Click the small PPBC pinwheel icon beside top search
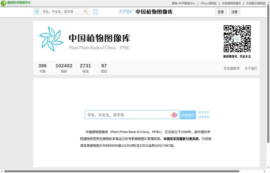The width and height of the screenshot is (270, 173). click(x=37, y=12)
